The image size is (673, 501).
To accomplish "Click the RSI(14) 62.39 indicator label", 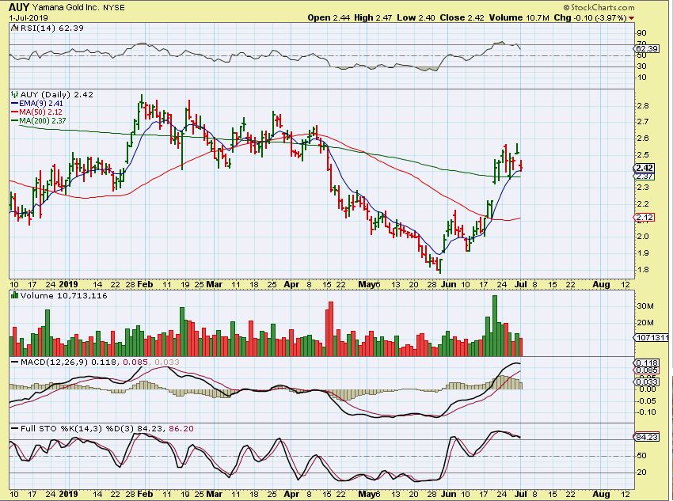I will coord(51,28).
